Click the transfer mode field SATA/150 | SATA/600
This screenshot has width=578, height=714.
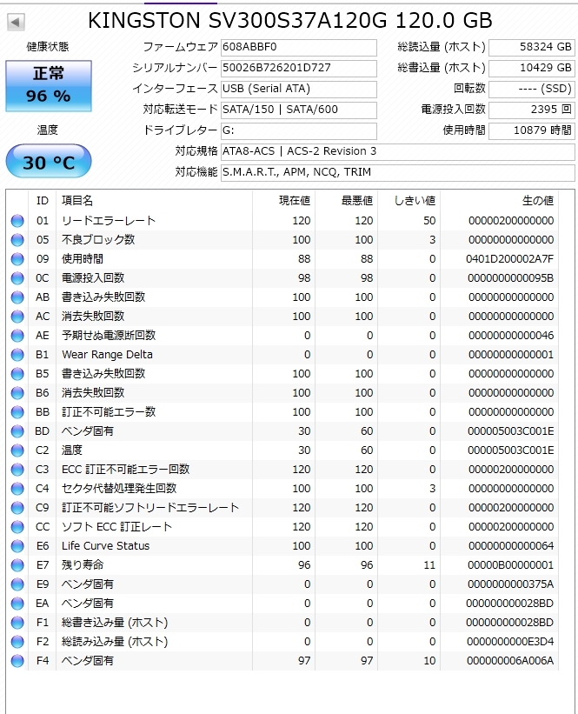tap(298, 110)
